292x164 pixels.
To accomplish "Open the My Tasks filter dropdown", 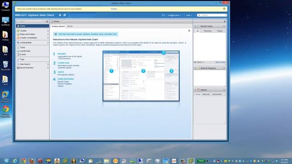I will point(199,62).
